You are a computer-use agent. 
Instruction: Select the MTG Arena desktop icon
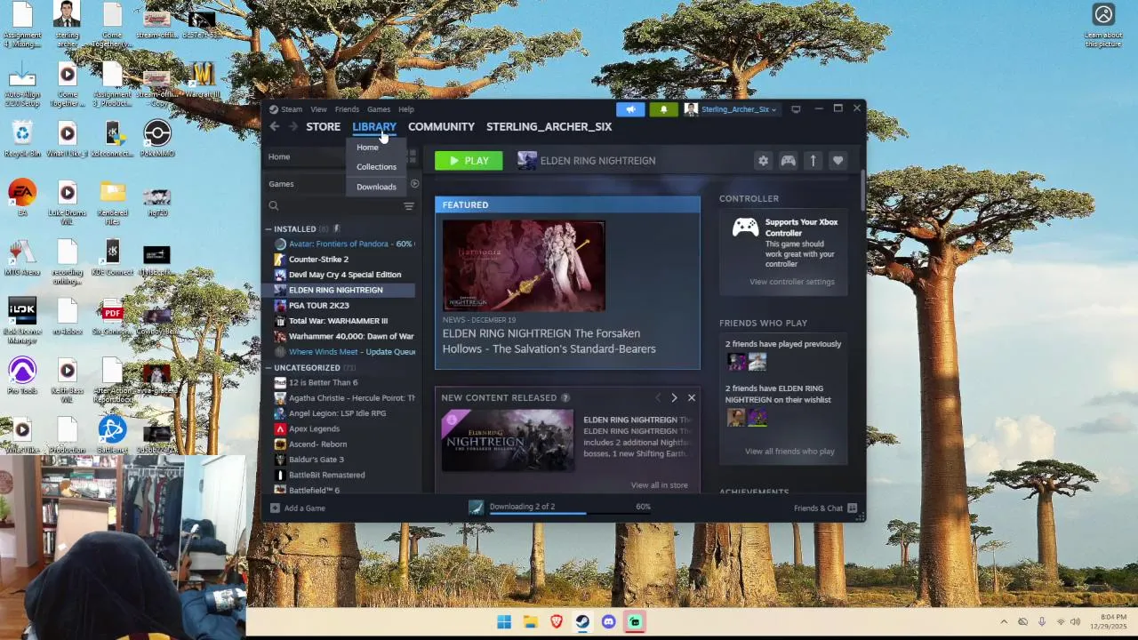pos(22,258)
